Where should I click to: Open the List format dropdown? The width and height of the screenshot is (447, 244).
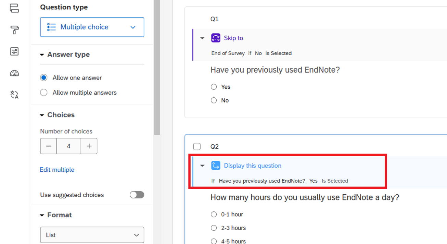[x=92, y=235]
